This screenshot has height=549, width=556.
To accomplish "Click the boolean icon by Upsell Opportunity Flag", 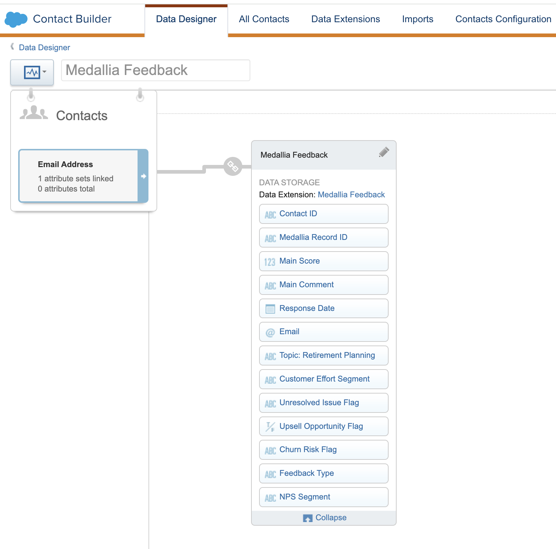I will pos(270,427).
